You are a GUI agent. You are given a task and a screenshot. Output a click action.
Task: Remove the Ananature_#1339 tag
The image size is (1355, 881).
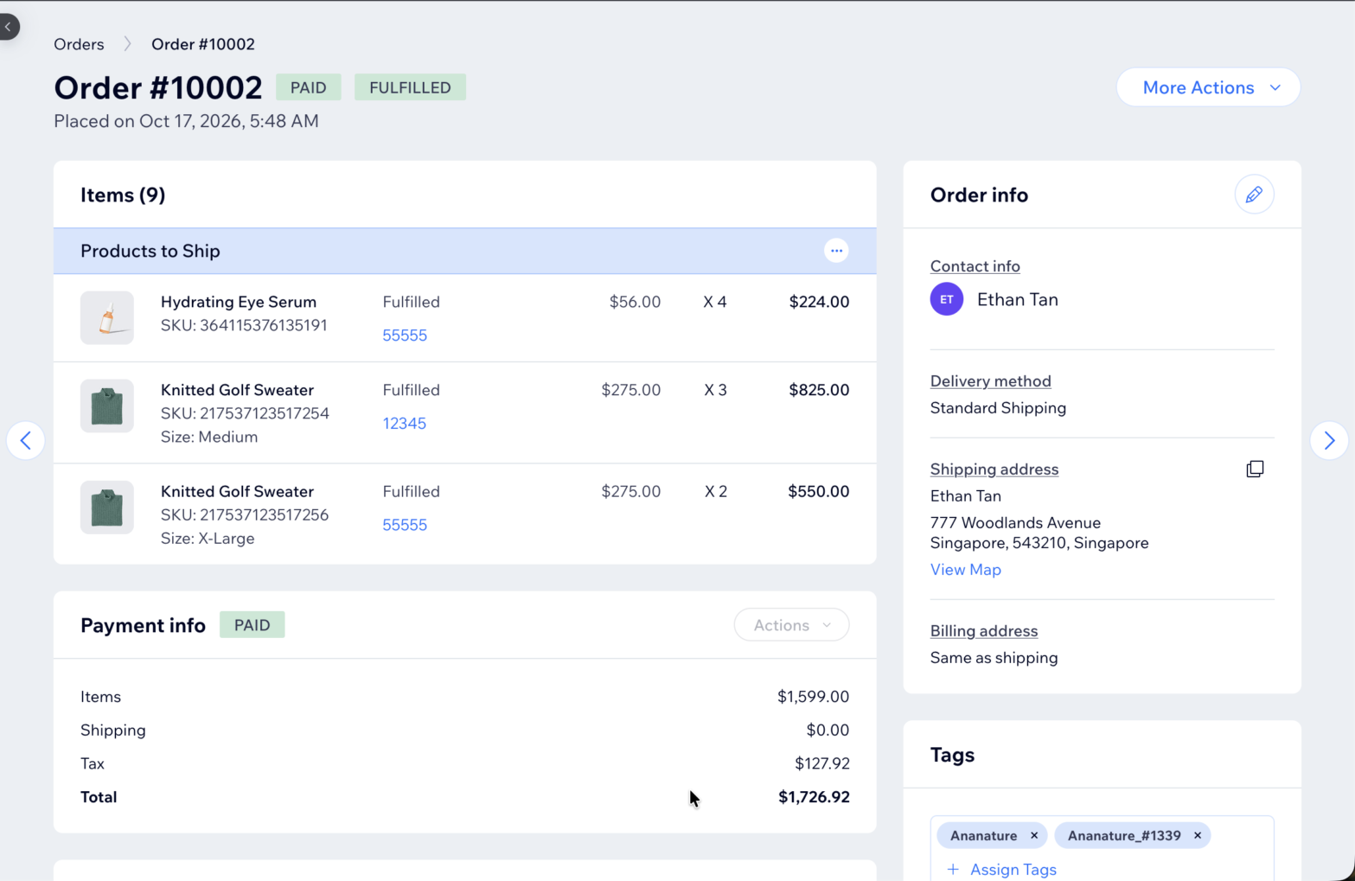point(1198,835)
